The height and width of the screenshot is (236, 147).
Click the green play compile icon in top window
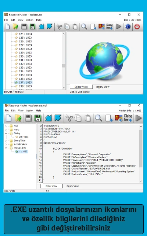tap(119, 27)
